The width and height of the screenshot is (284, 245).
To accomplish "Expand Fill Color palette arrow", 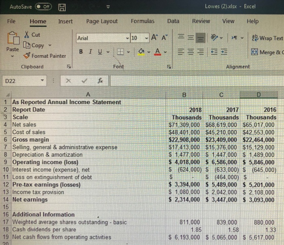I will point(149,52).
